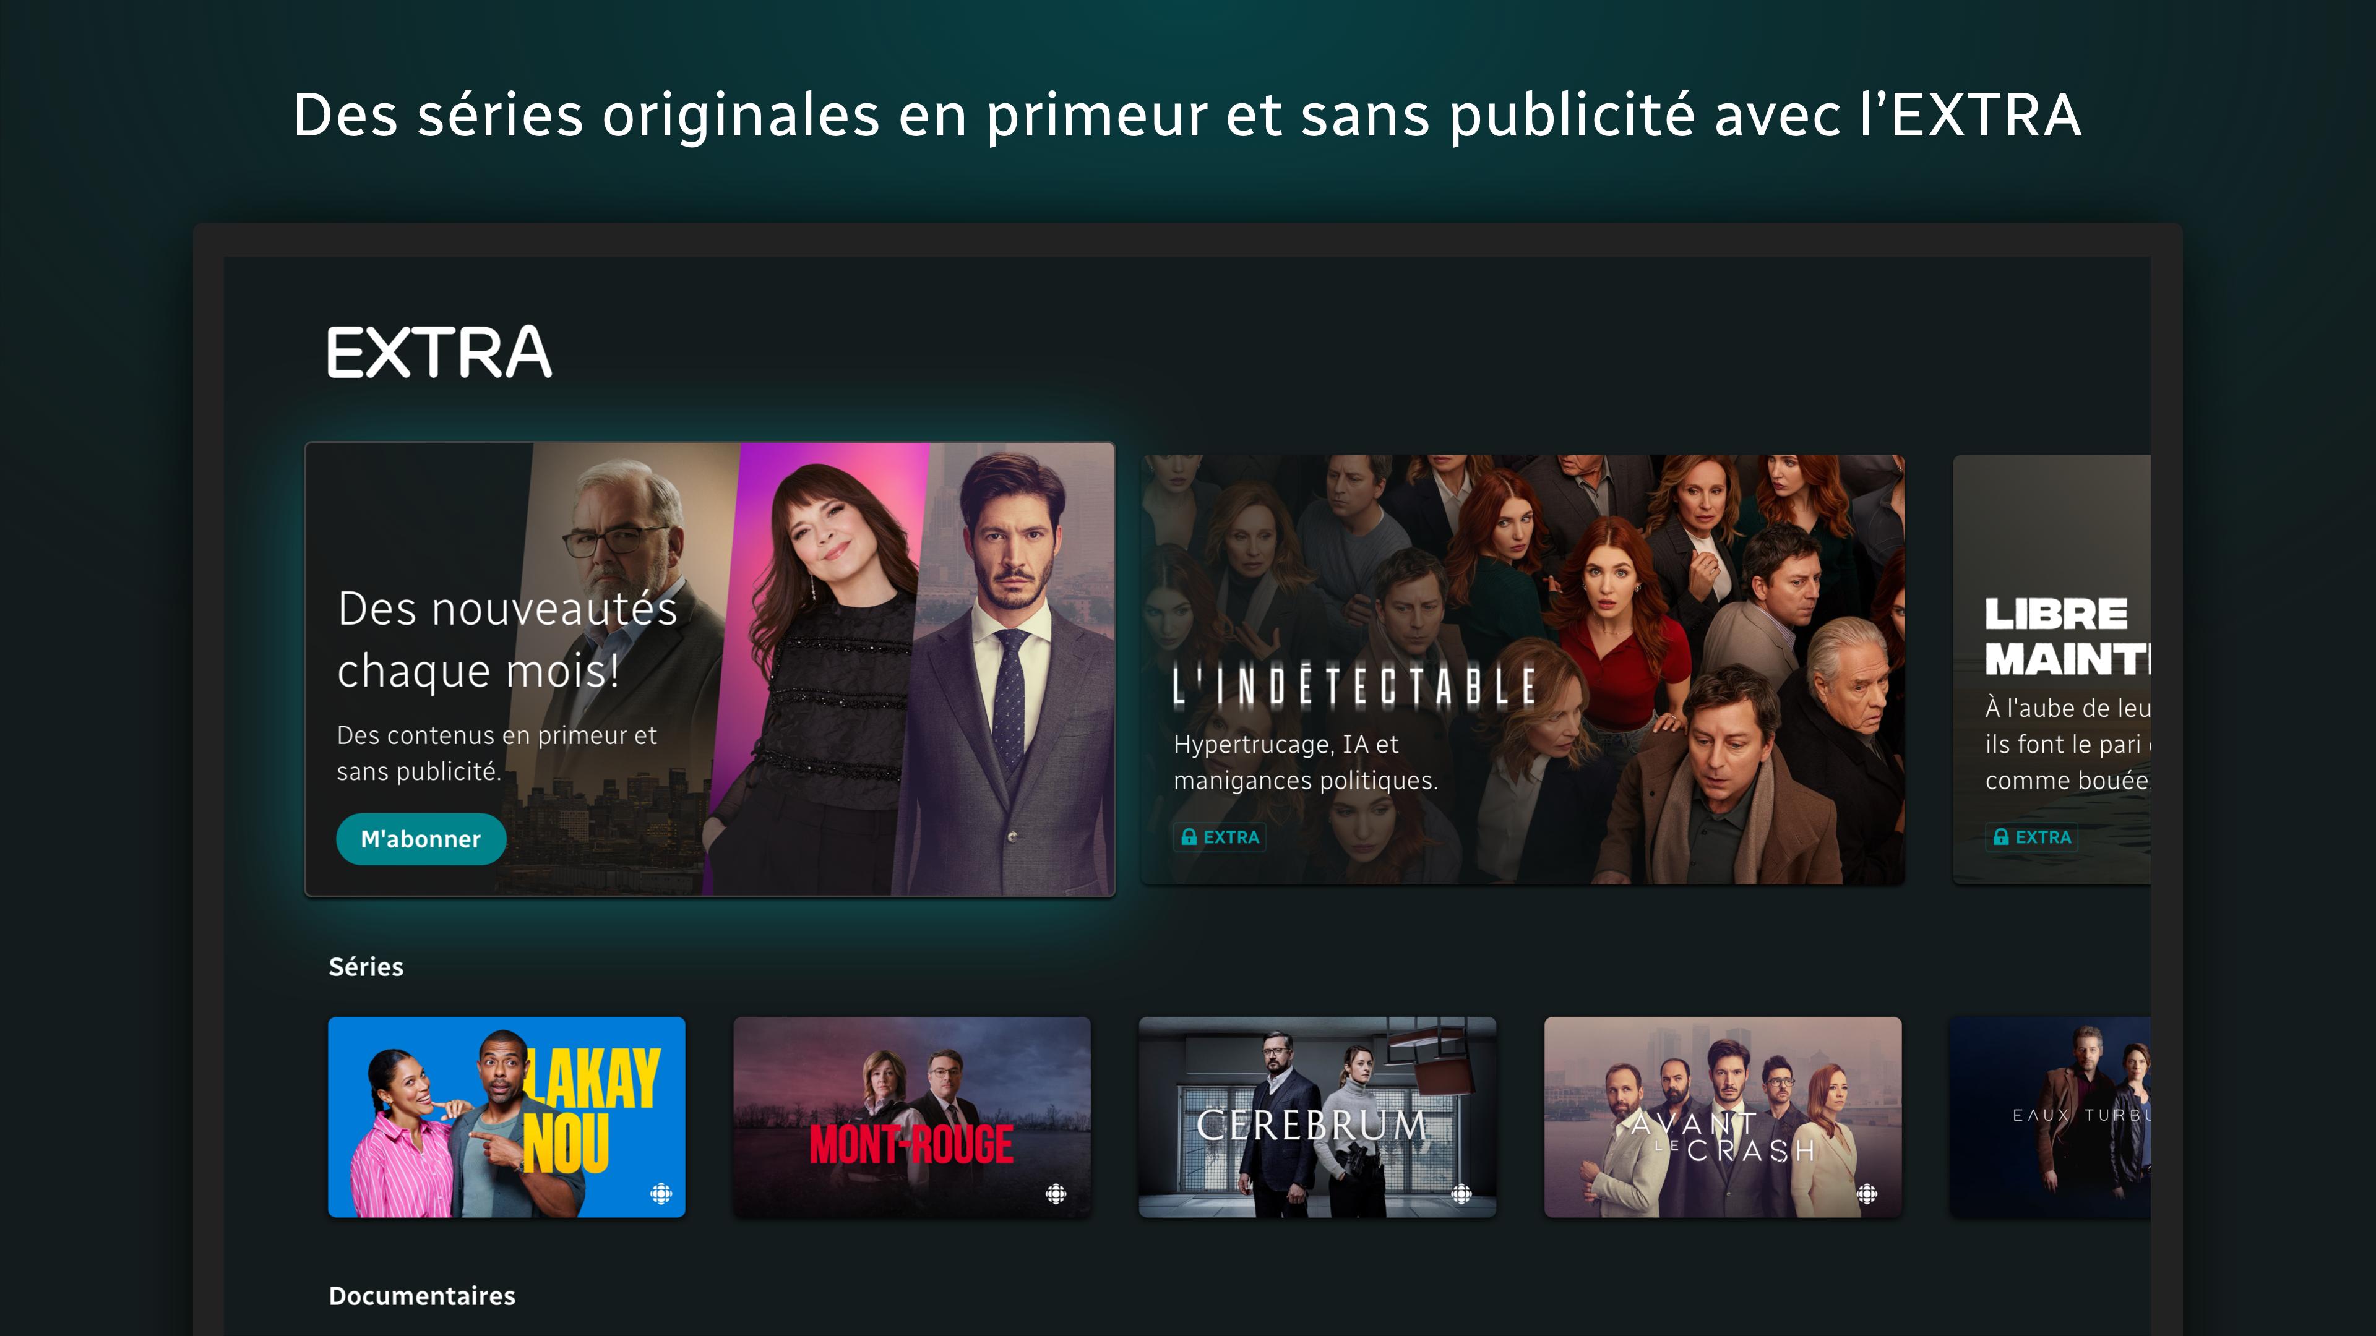Screen dimensions: 2376x1336
Task: Click the EXTRA lock badge on L'Indétectable
Action: (x=1220, y=837)
